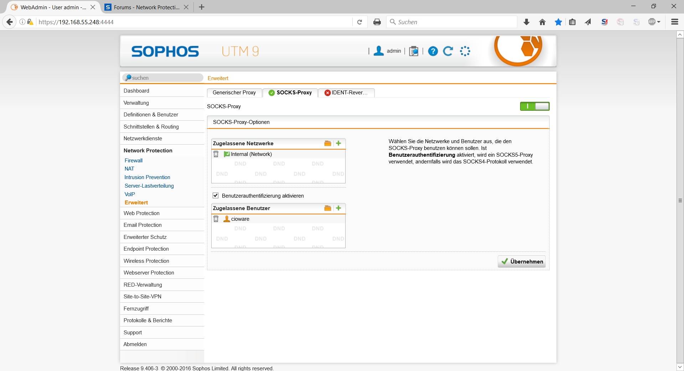684x371 pixels.
Task: Uncheck Benutzerauthentifizierung aktivieren checkbox
Action: (216, 195)
